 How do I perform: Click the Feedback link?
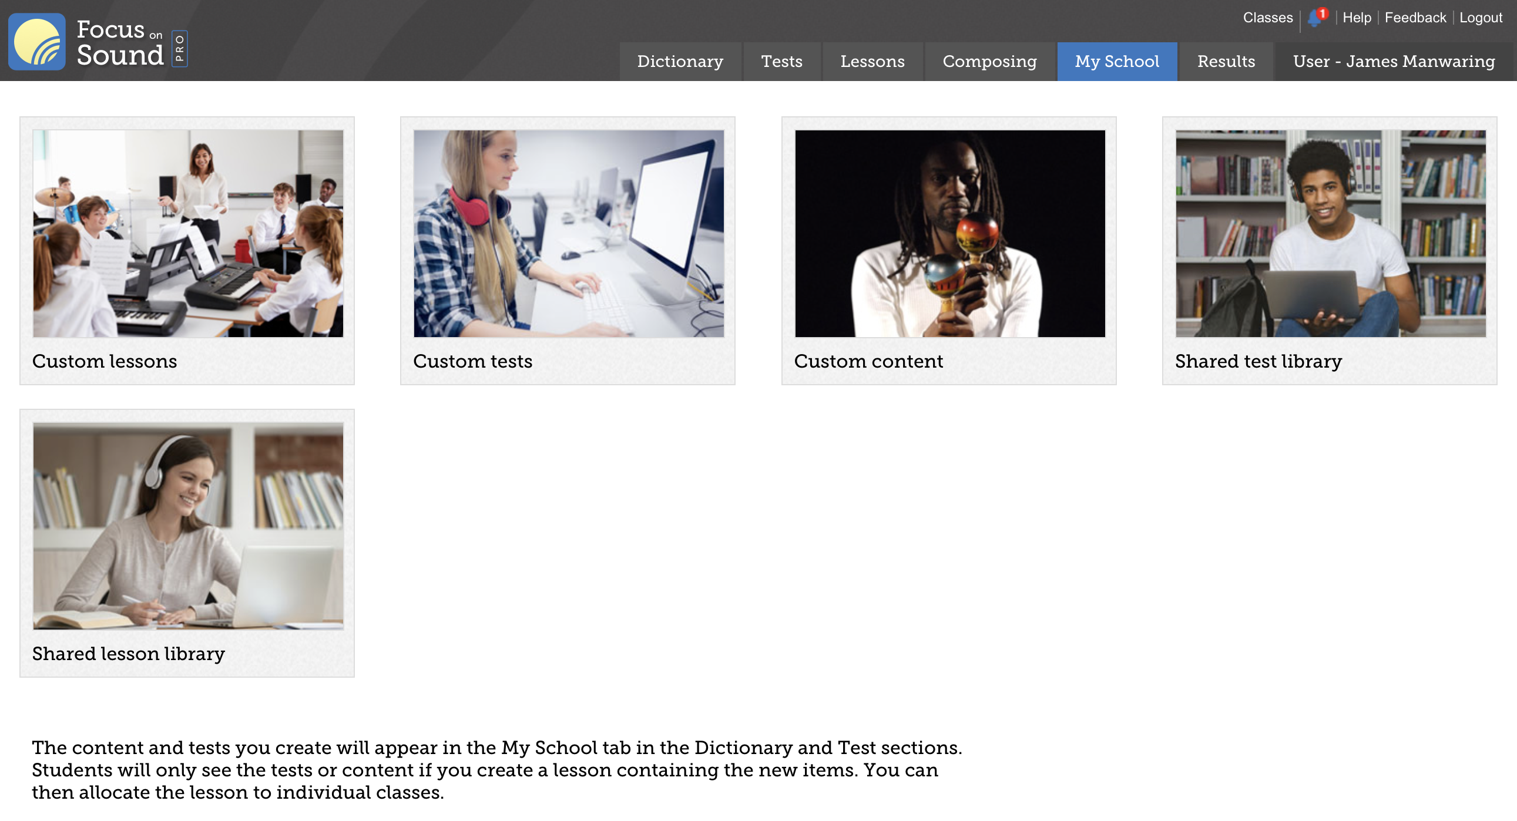(1415, 18)
